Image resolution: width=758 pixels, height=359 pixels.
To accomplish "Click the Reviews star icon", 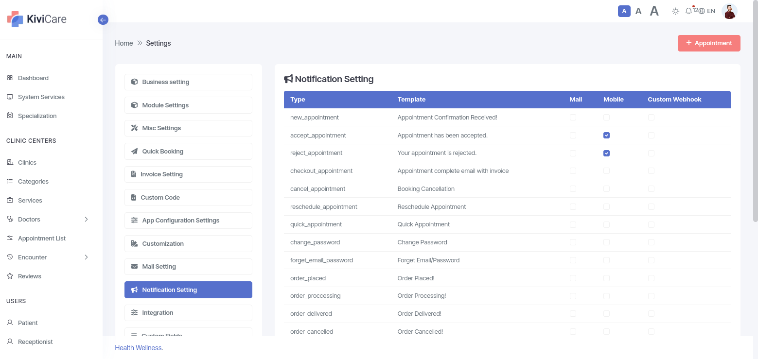I will (10, 276).
